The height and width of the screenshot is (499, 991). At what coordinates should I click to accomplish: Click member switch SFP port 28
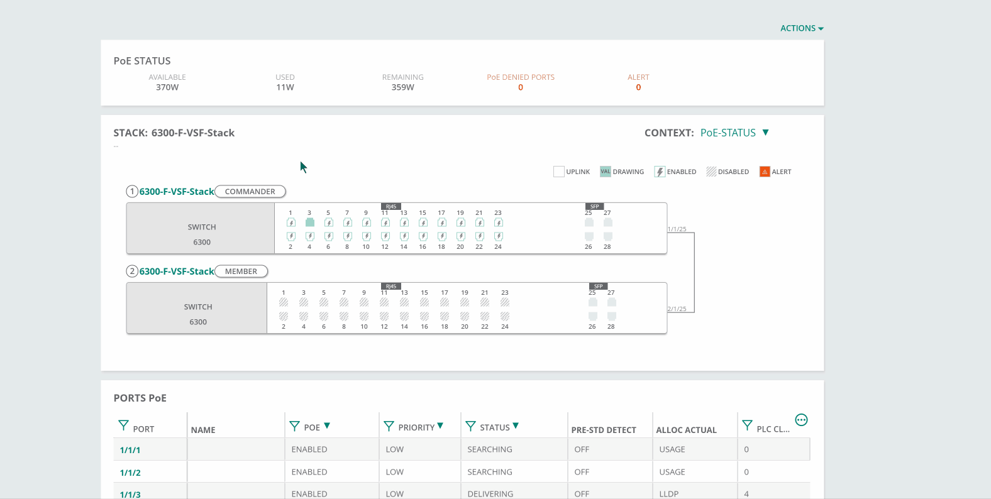pyautogui.click(x=612, y=316)
